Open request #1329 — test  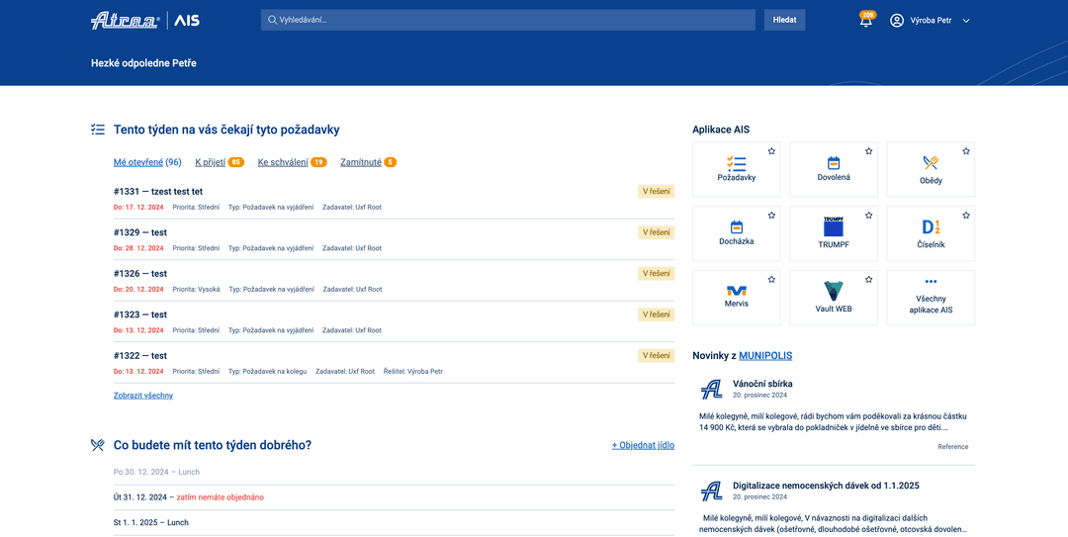tap(140, 232)
